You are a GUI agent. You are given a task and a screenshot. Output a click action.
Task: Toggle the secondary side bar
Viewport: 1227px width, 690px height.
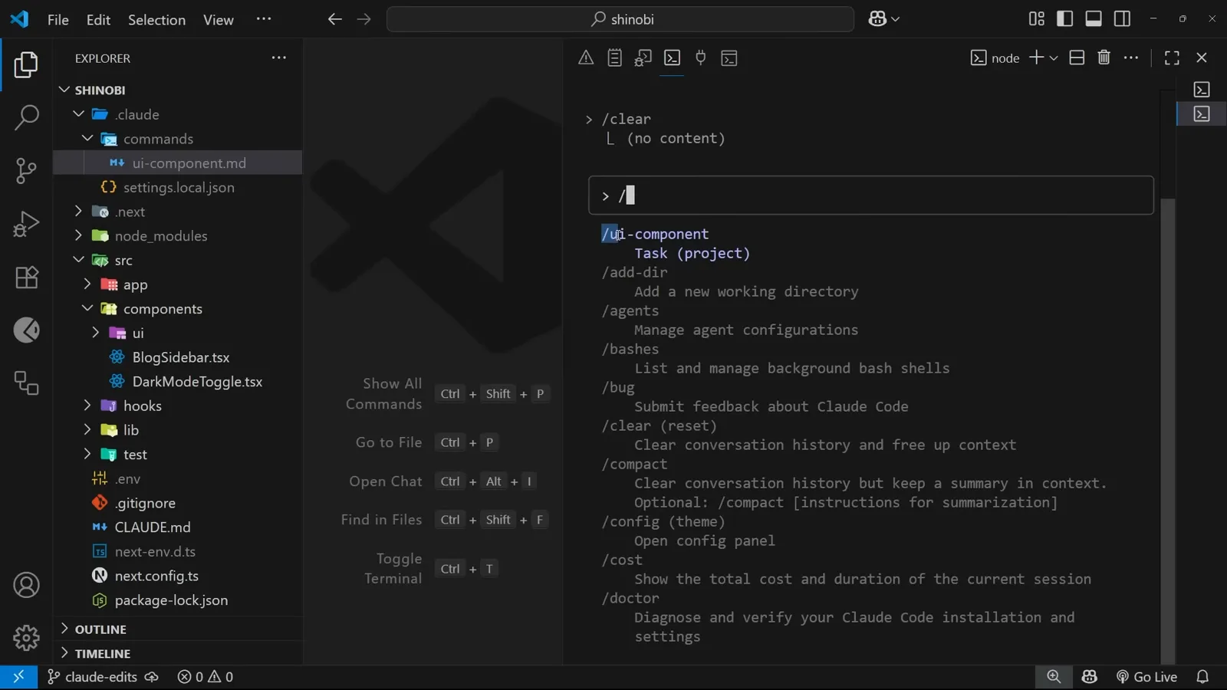pos(1122,19)
